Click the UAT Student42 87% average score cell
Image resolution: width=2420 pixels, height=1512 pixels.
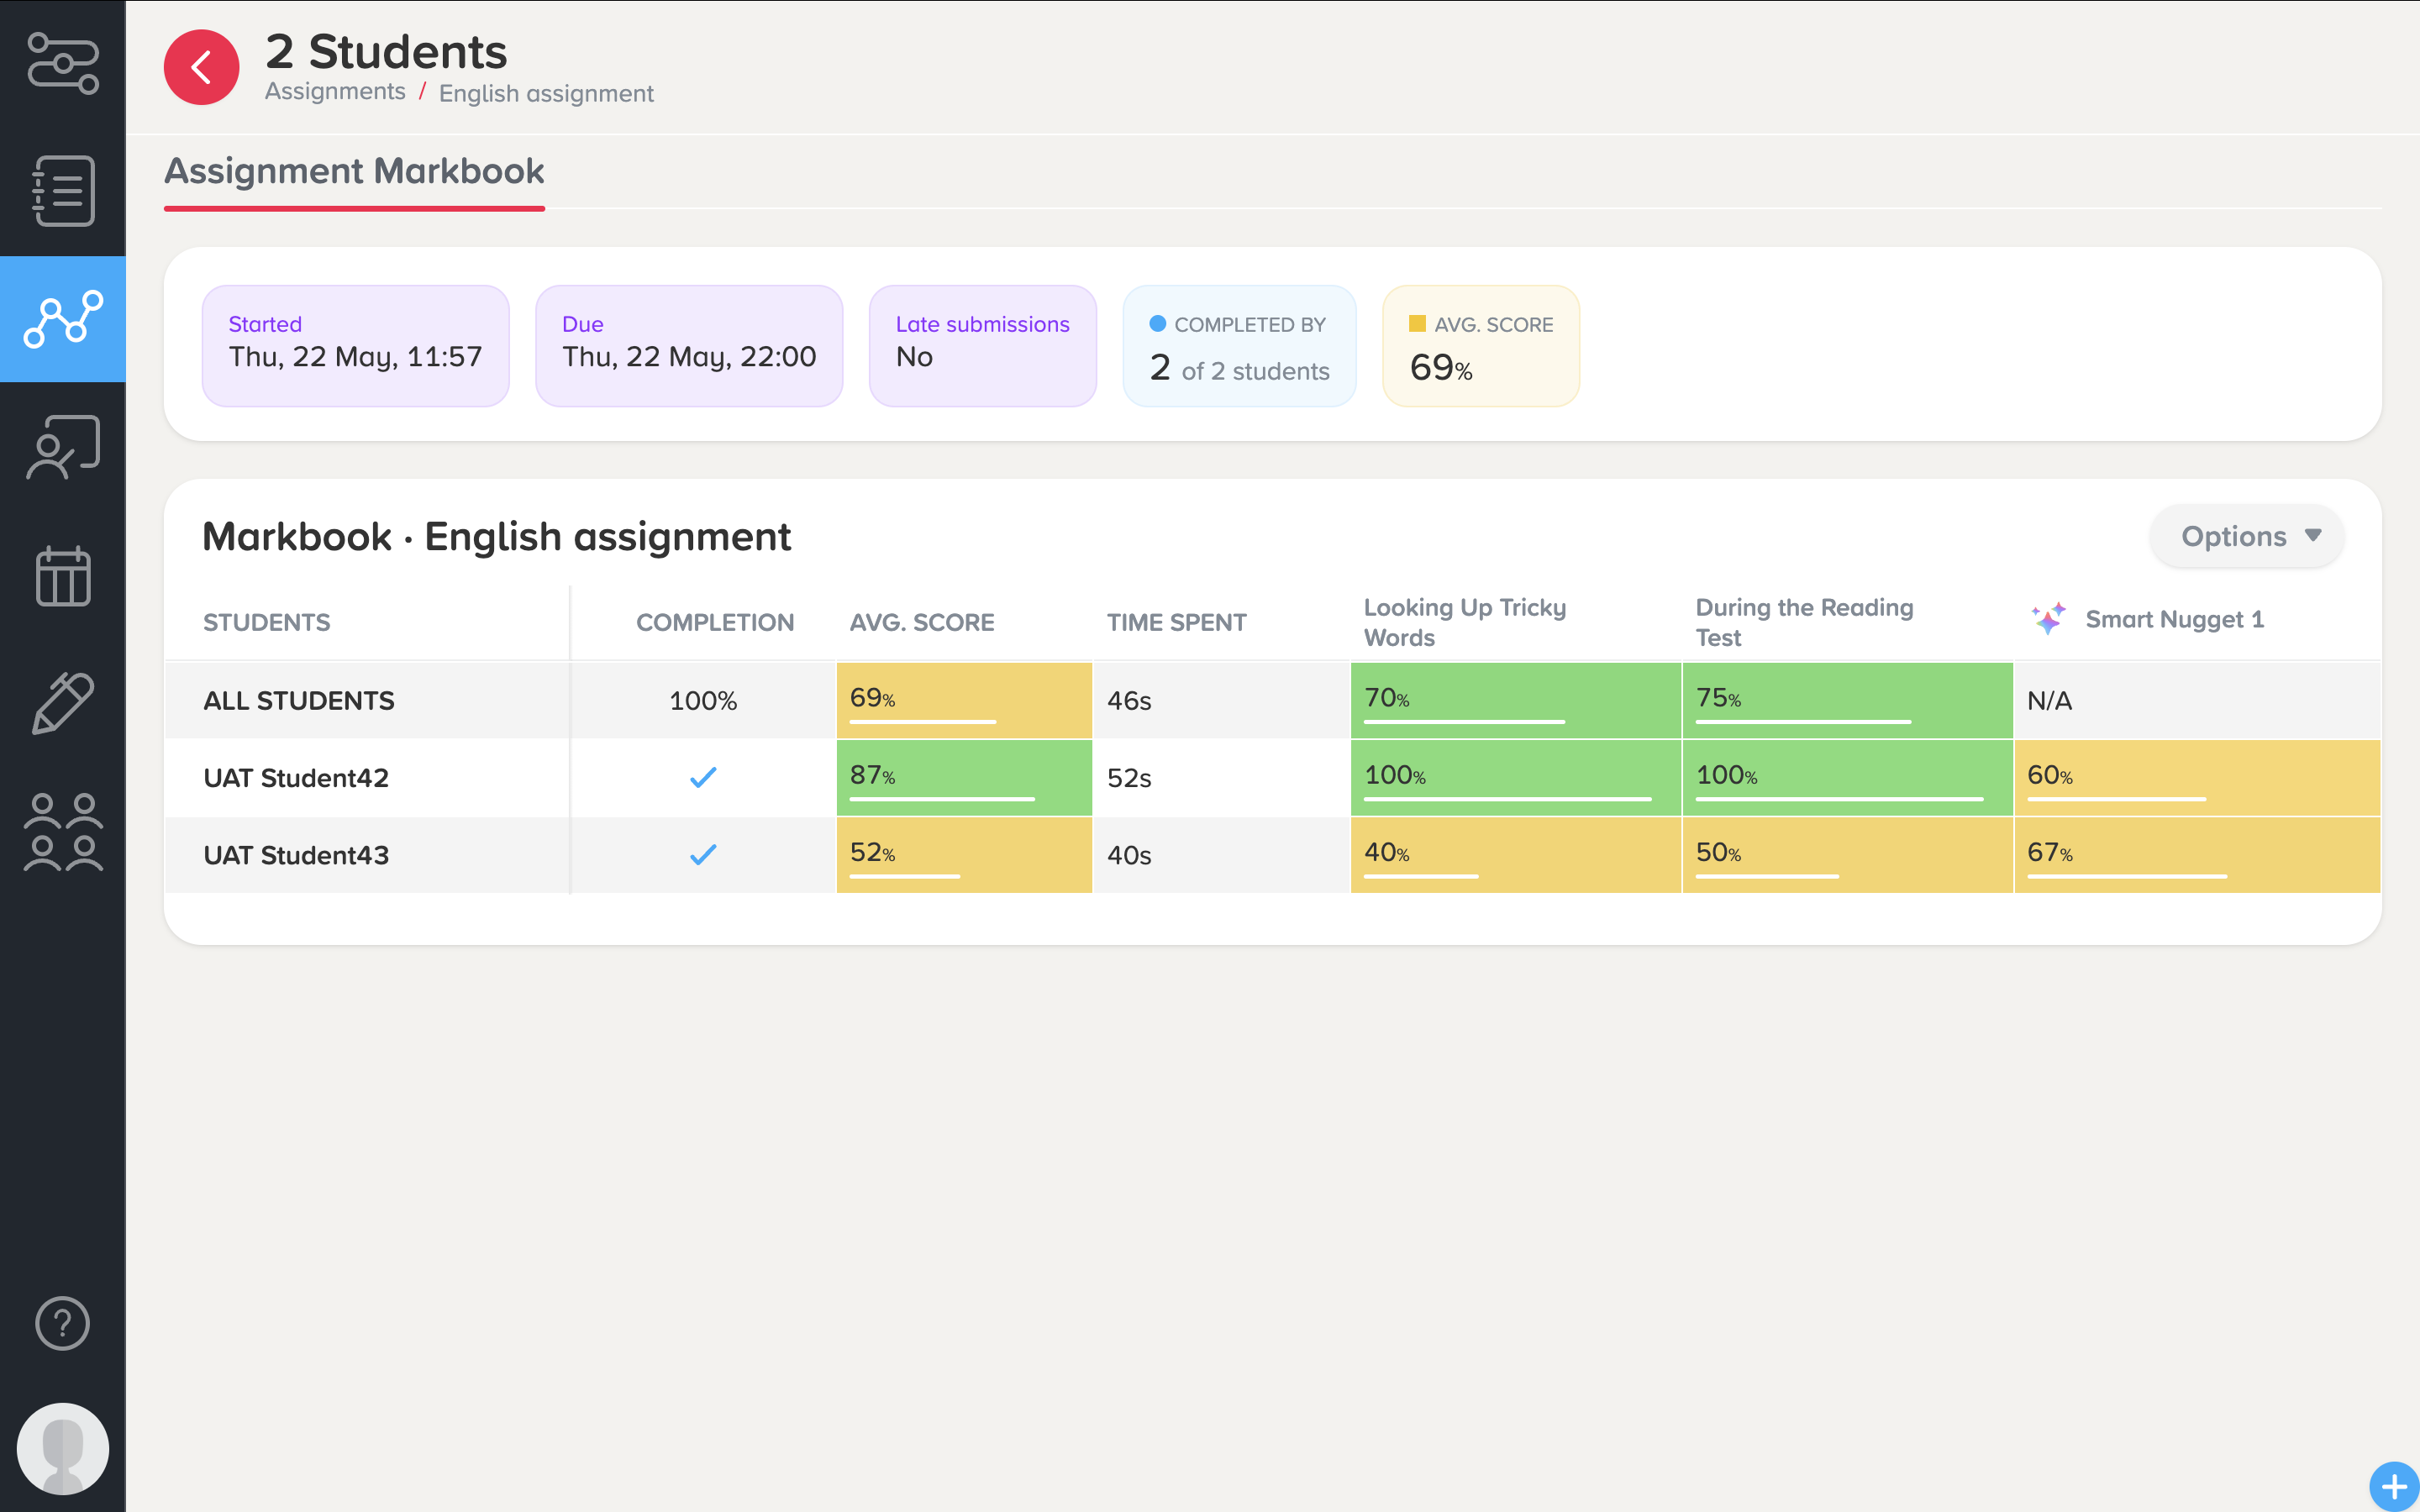pyautogui.click(x=963, y=777)
